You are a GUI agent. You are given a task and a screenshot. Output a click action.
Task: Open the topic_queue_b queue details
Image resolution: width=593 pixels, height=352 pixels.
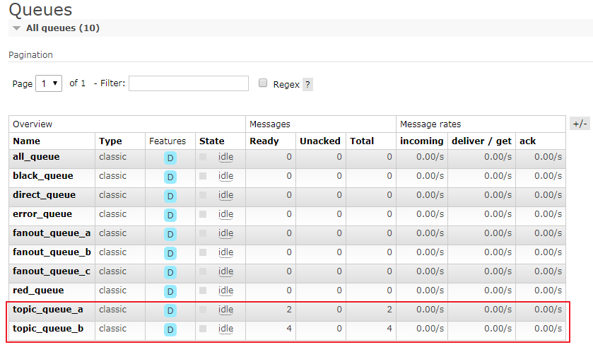pyautogui.click(x=48, y=329)
